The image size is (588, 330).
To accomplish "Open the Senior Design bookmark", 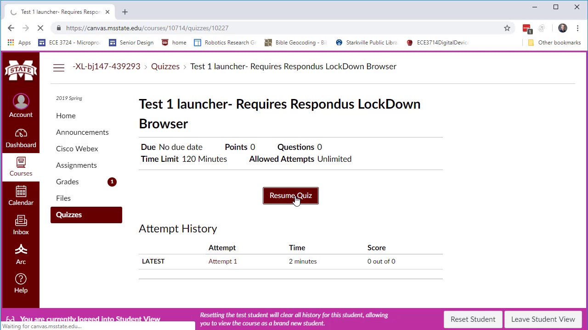I will pos(131,43).
